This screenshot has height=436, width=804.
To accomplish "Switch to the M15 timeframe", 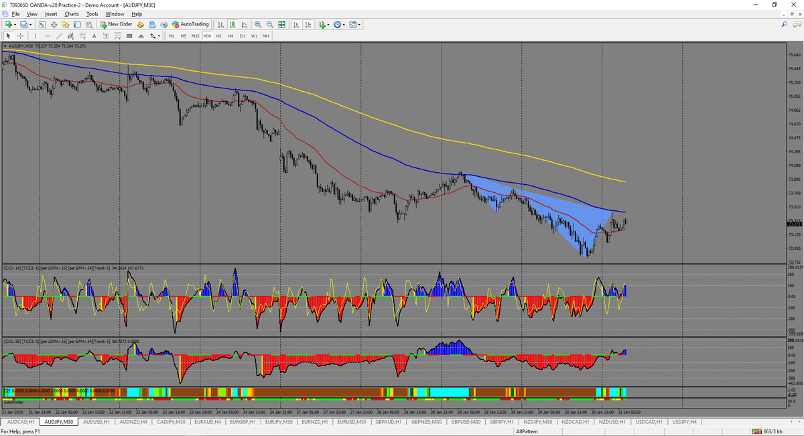I will point(196,35).
